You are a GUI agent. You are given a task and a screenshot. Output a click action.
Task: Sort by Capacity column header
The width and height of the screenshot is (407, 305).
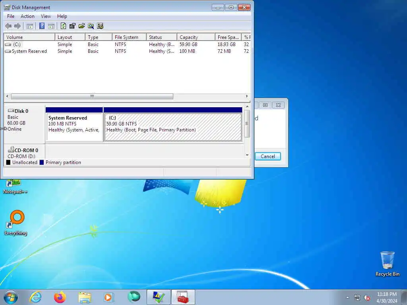pyautogui.click(x=196, y=37)
